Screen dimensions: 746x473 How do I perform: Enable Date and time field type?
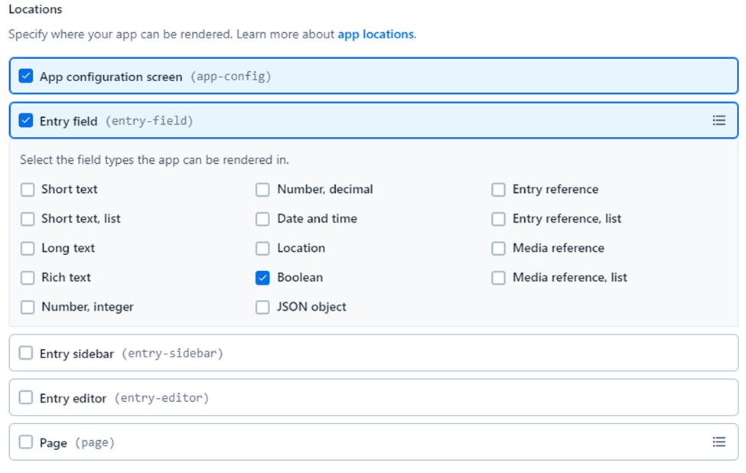262,219
